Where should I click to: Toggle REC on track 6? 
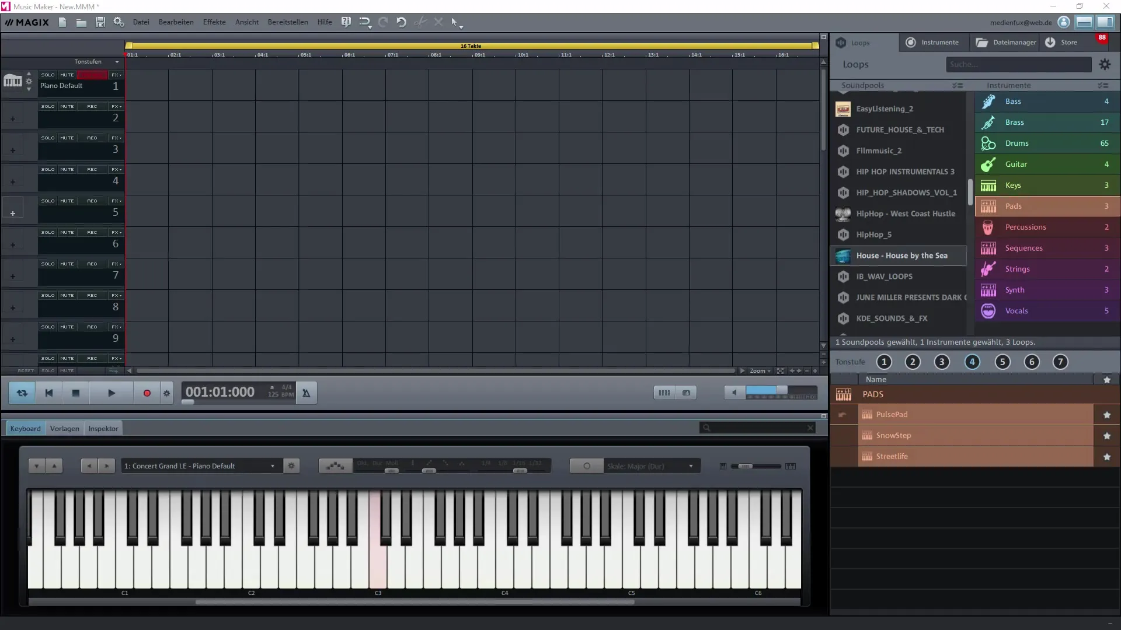[92, 232]
